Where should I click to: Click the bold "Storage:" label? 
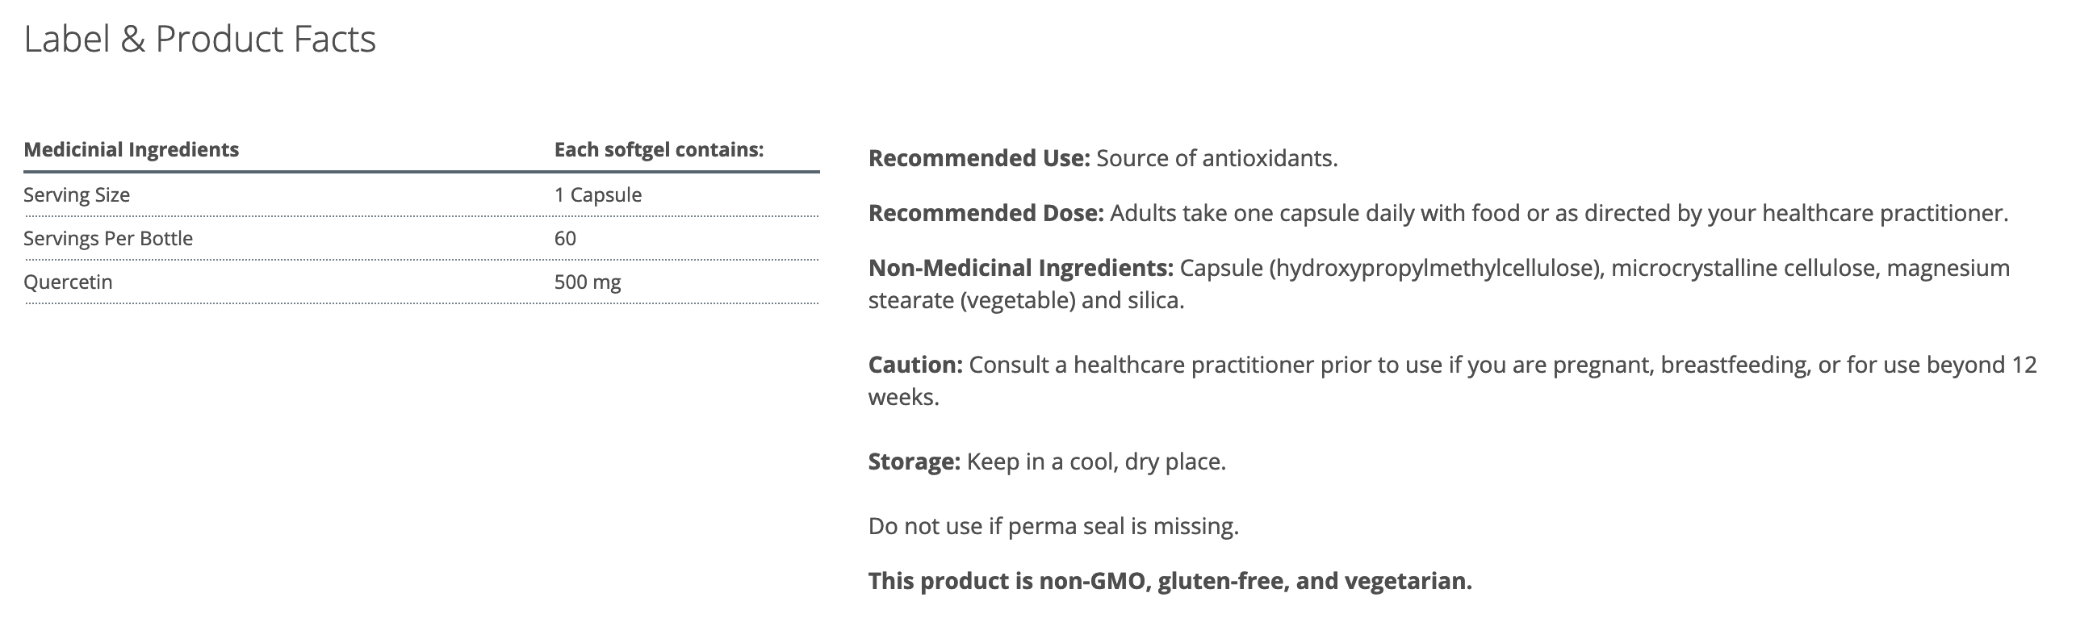click(914, 461)
